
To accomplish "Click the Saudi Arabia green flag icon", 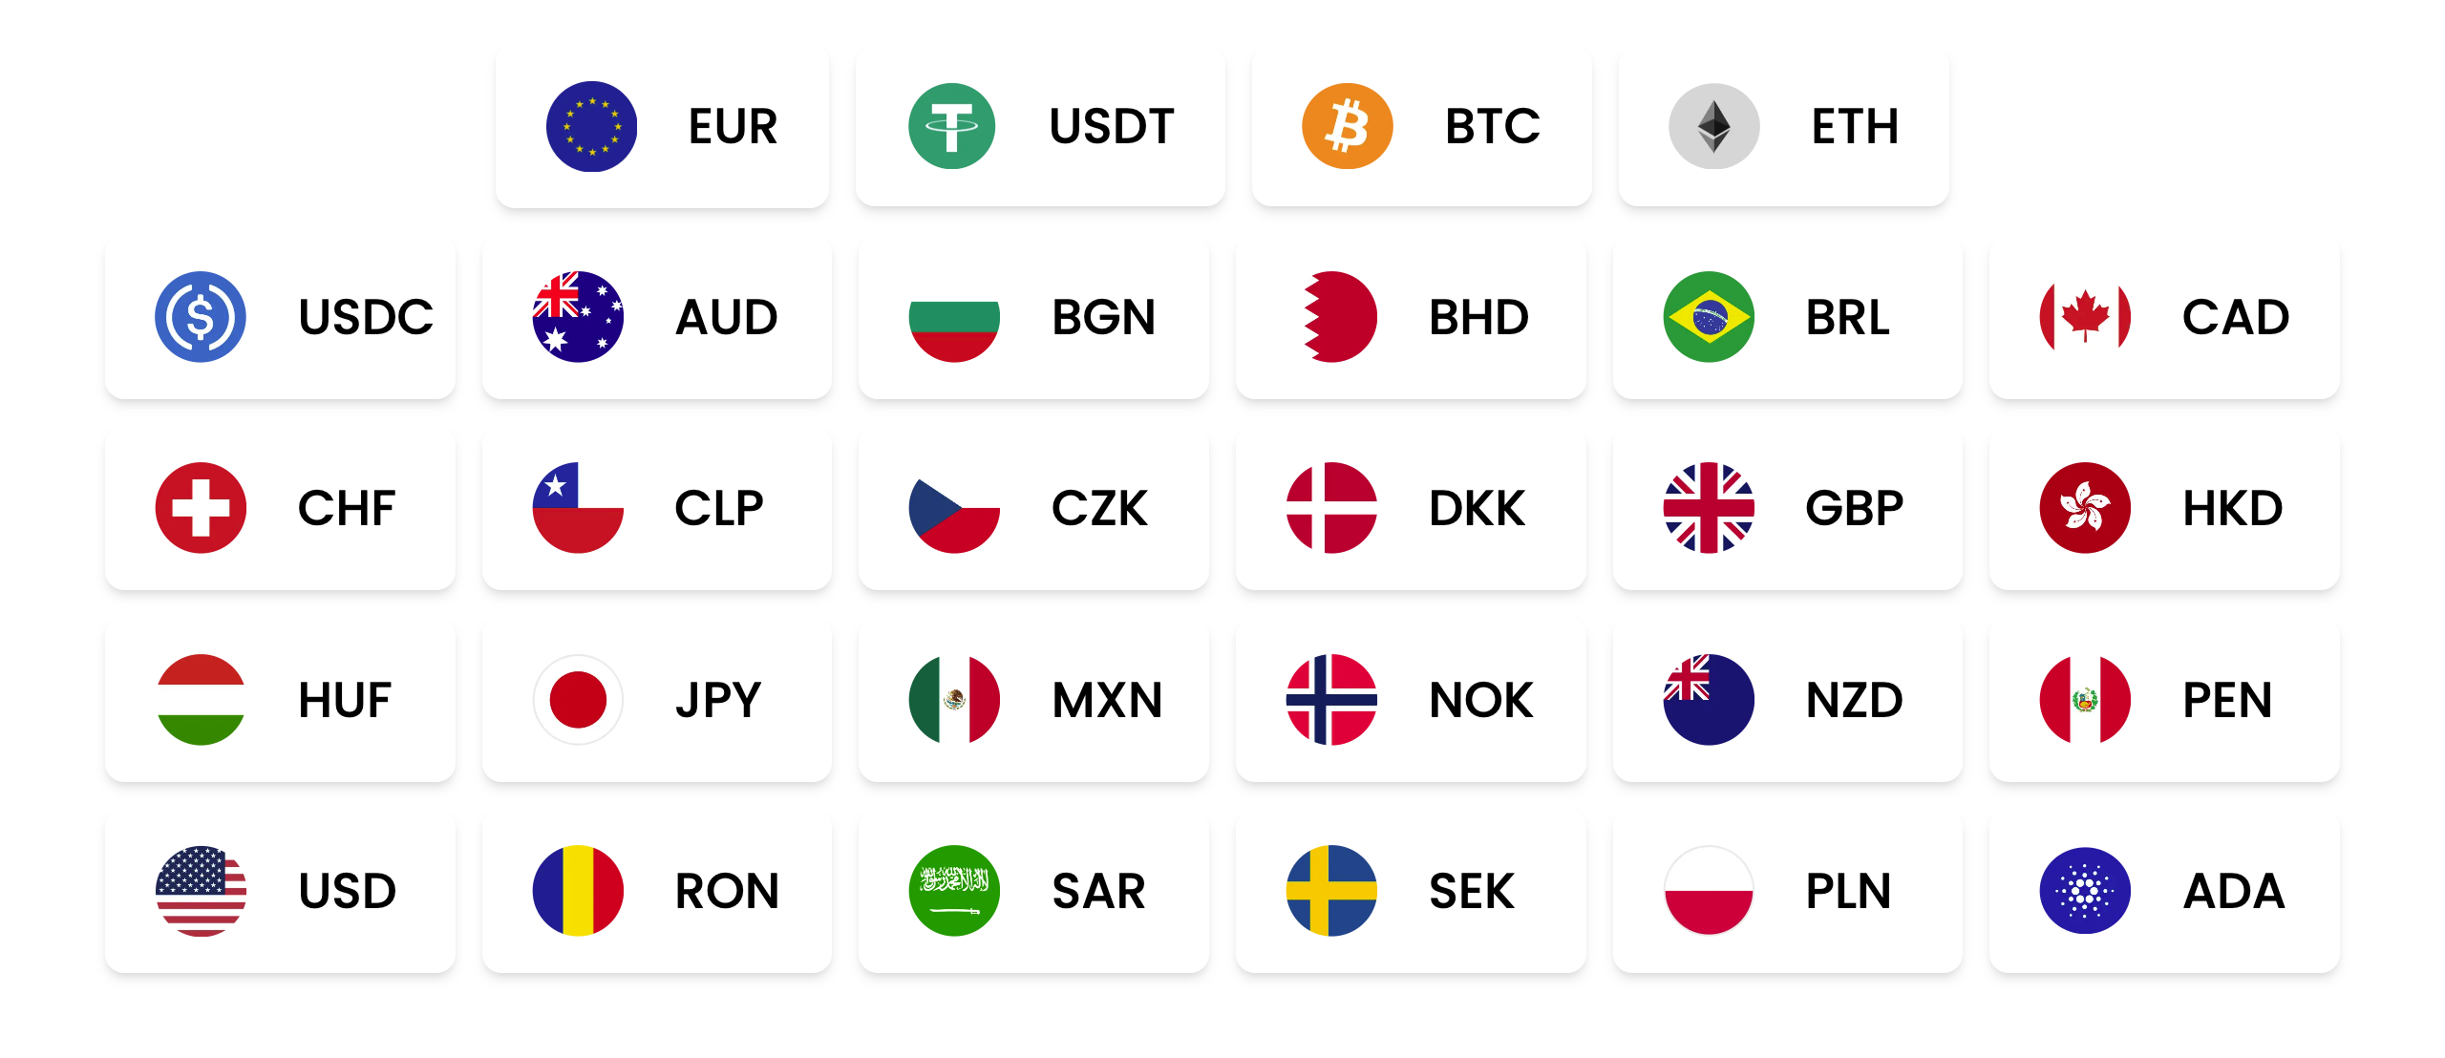I will coord(954,891).
